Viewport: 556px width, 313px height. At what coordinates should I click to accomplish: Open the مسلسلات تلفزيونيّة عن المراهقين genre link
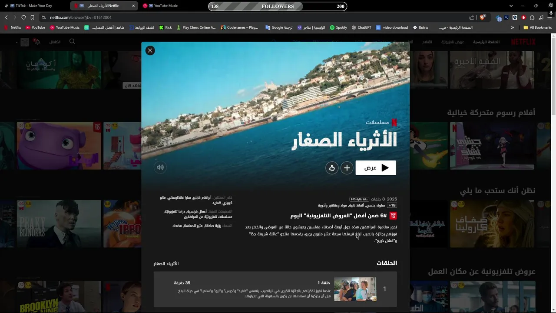pyautogui.click(x=208, y=216)
